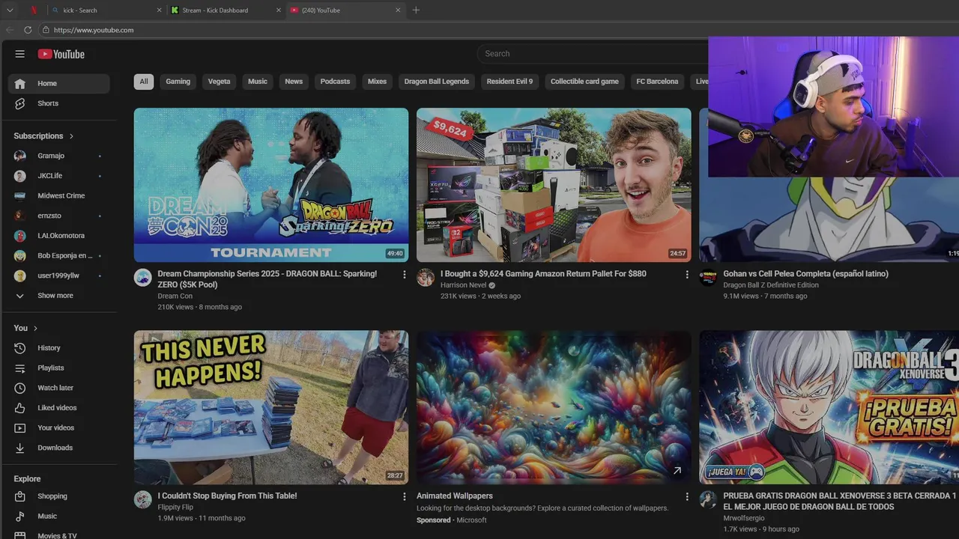Image resolution: width=959 pixels, height=539 pixels.
Task: Select the Resident Evil 9 chip
Action: (509, 82)
